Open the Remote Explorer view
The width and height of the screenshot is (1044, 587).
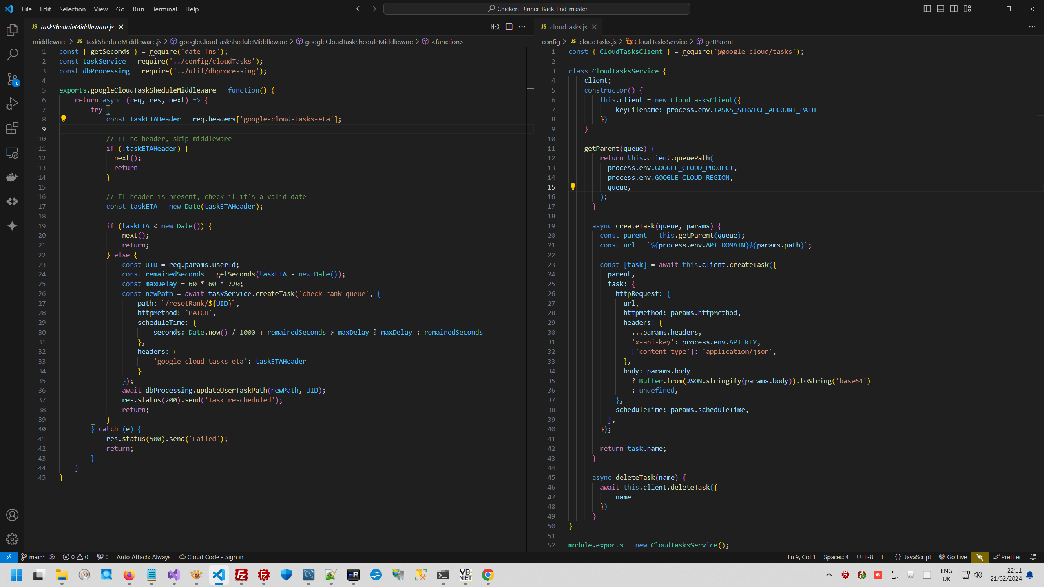[12, 153]
